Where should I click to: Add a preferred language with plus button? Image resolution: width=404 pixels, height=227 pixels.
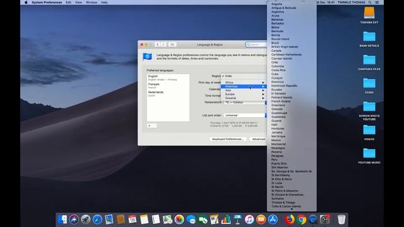click(x=149, y=125)
